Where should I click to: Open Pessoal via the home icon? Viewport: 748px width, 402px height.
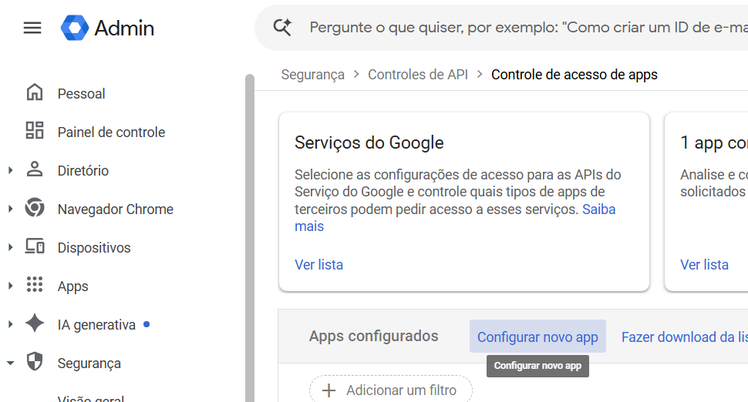[35, 93]
